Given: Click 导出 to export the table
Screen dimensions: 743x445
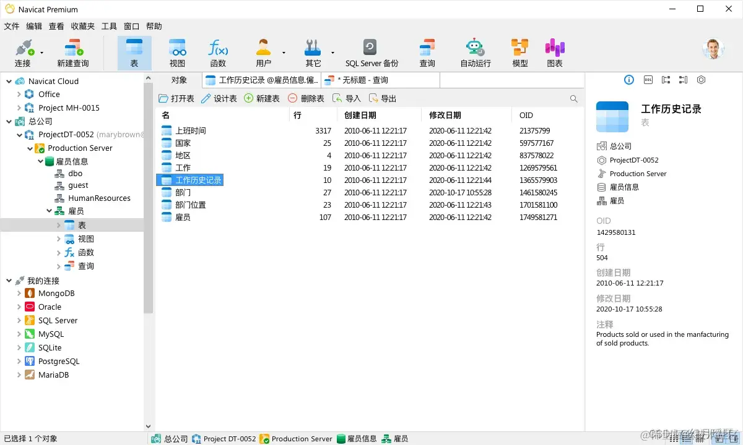Looking at the screenshot, I should point(383,98).
